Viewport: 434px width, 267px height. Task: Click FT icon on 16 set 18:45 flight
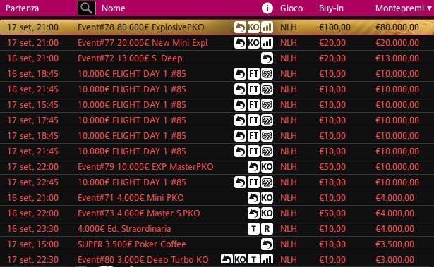pyautogui.click(x=253, y=74)
